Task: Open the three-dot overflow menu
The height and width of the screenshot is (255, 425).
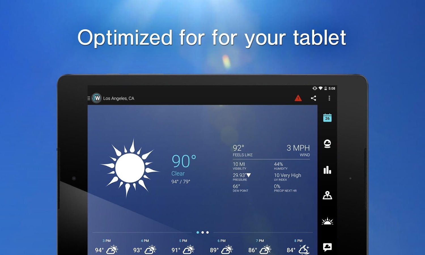Action: coord(329,98)
